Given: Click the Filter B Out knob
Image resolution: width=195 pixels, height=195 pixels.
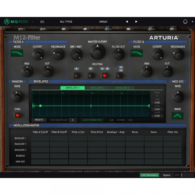Looking at the screenshot, I should coord(167,71).
